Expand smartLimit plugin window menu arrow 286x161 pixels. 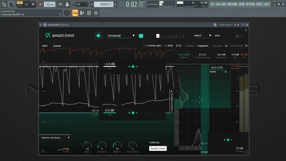(x=41, y=25)
